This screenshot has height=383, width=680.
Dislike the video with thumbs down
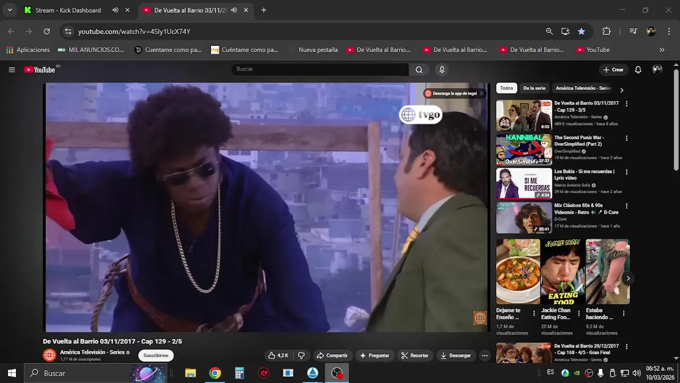[301, 355]
